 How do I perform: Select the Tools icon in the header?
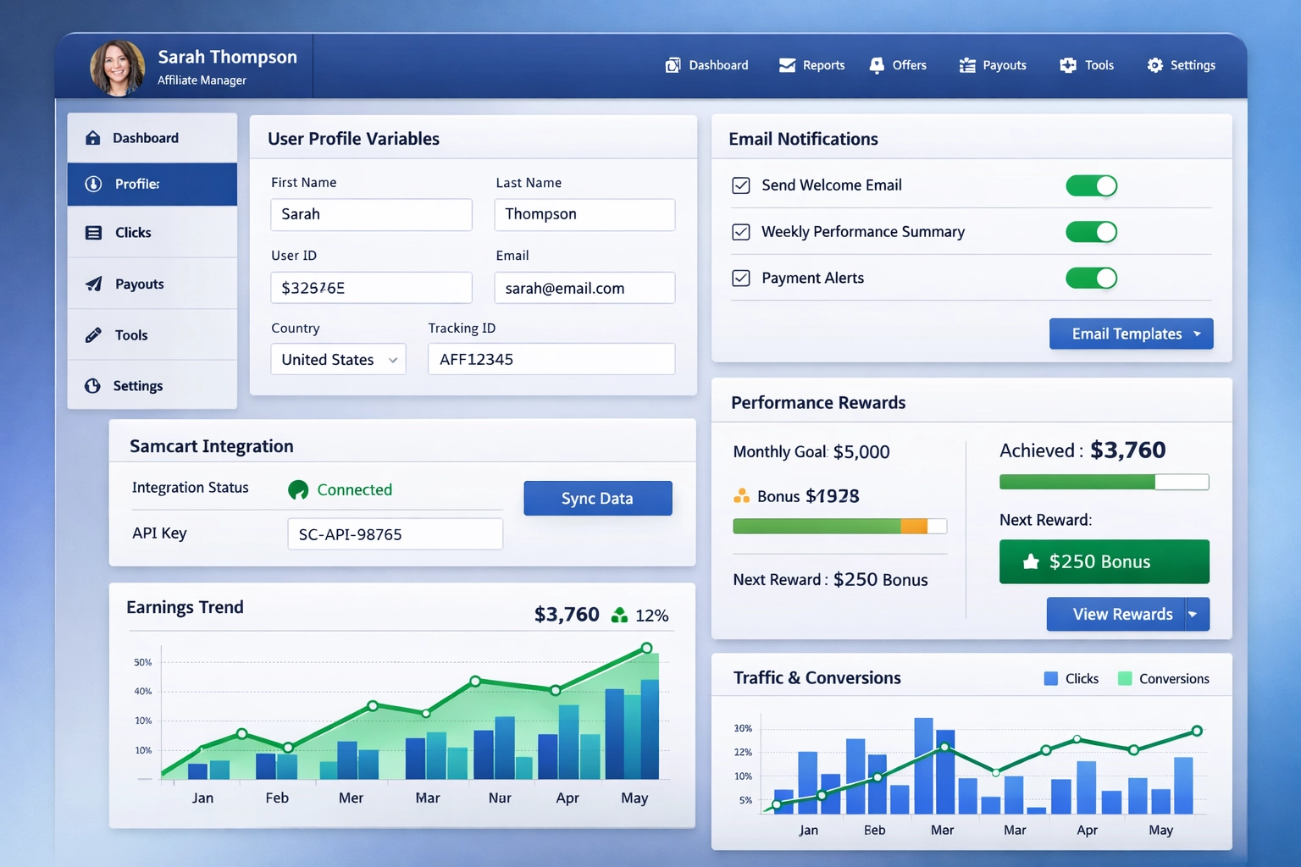tap(1066, 64)
